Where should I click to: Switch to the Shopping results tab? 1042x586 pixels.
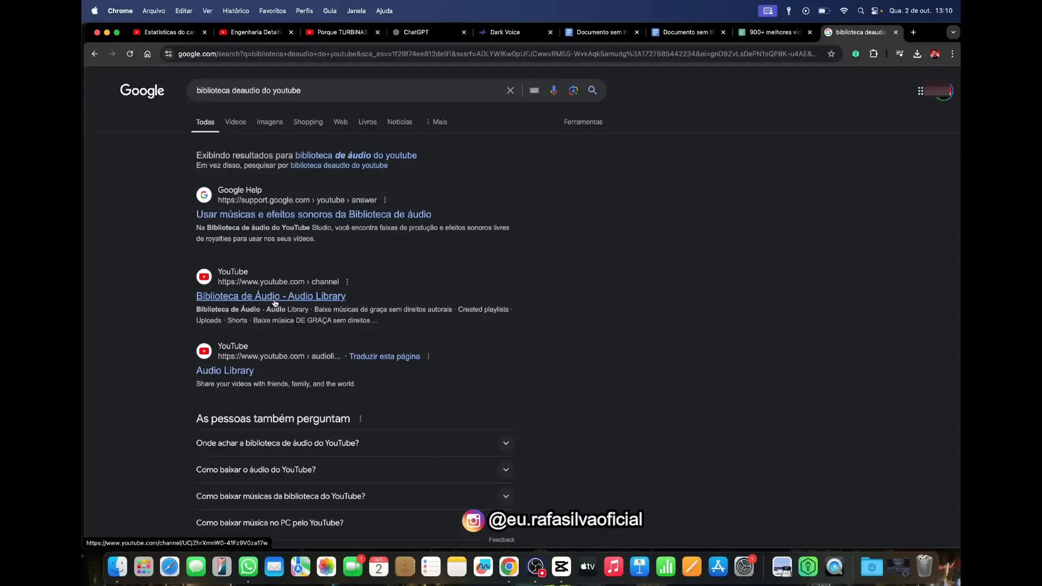pos(308,122)
